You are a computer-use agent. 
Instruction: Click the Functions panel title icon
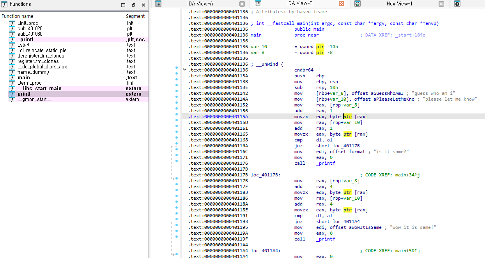4,4
